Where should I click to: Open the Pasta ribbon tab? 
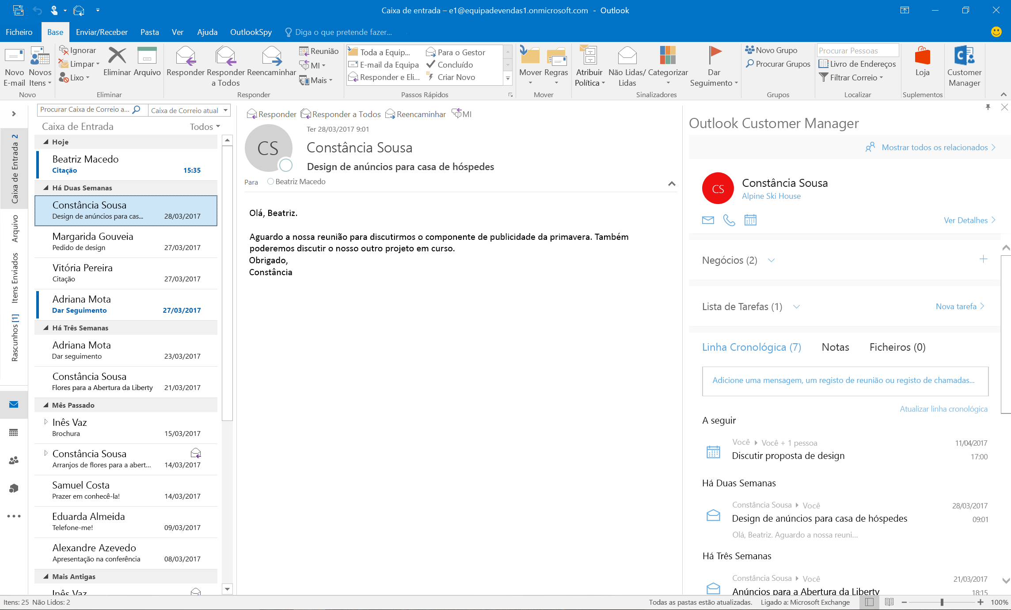149,32
